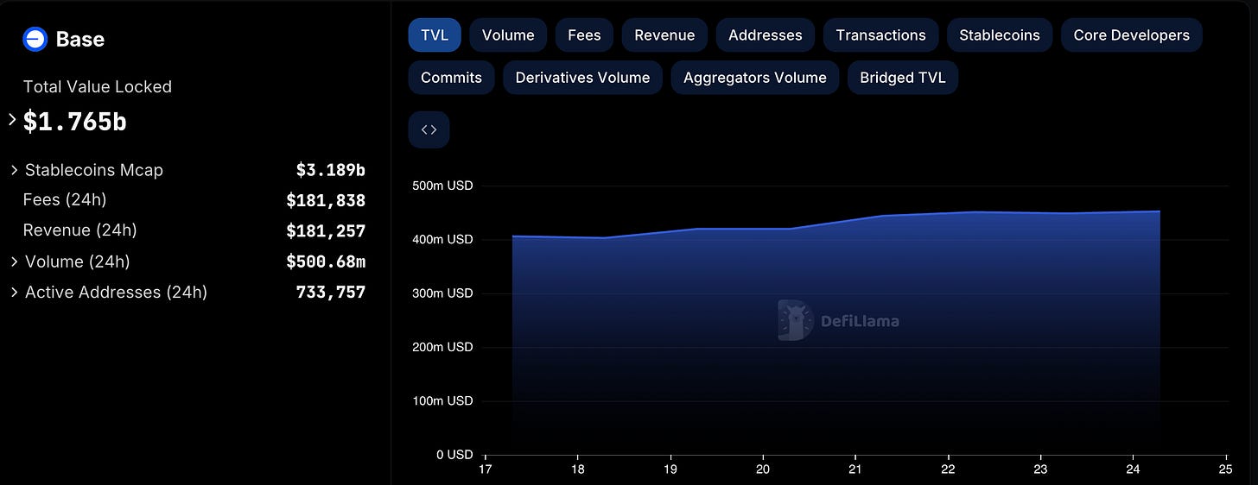The height and width of the screenshot is (485, 1258).
Task: Open the embed code icon button
Action: (429, 129)
